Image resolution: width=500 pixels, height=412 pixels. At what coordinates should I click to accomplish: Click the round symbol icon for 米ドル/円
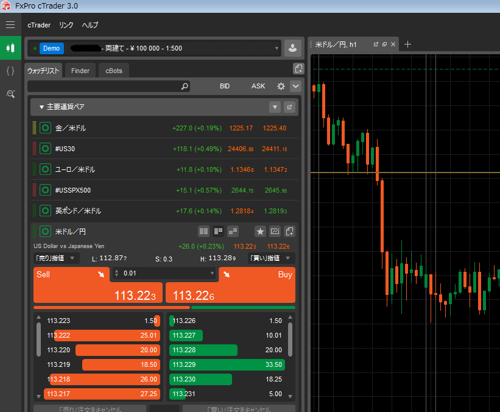(x=45, y=232)
